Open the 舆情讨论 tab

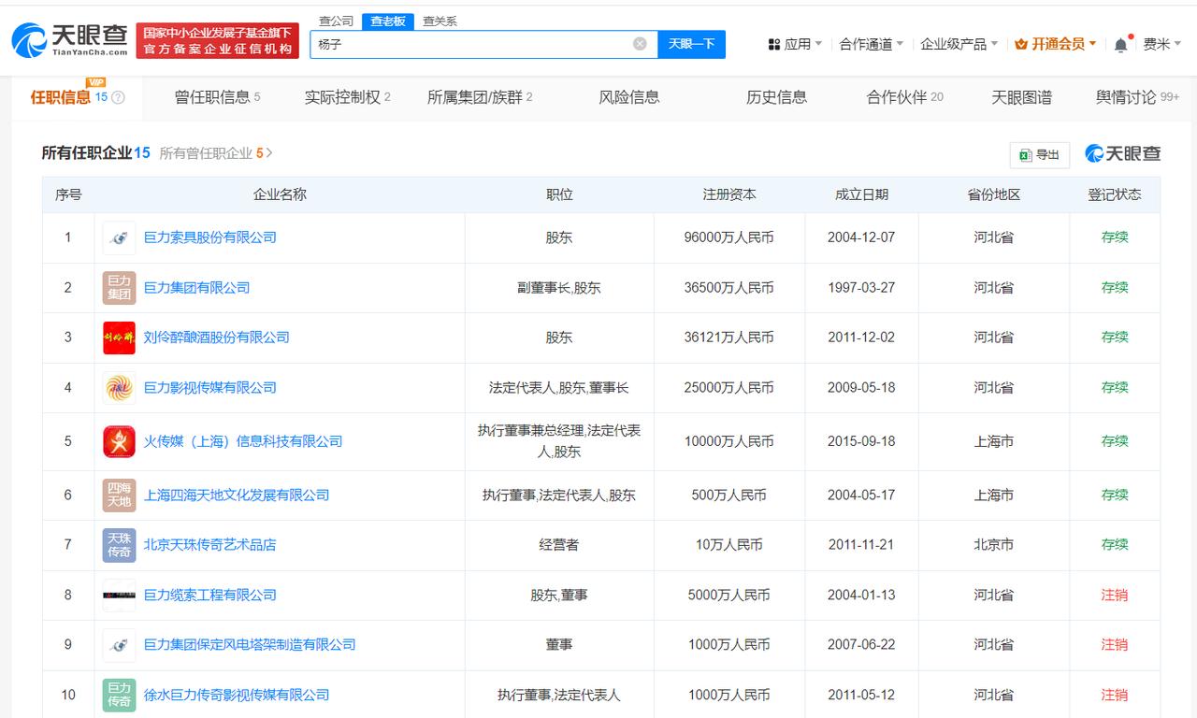1137,97
